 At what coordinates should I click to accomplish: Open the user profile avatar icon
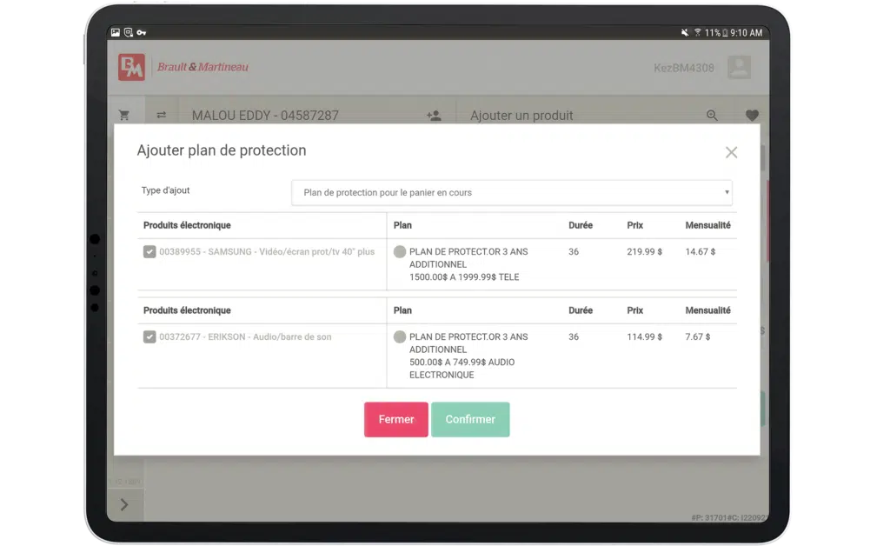pos(739,68)
